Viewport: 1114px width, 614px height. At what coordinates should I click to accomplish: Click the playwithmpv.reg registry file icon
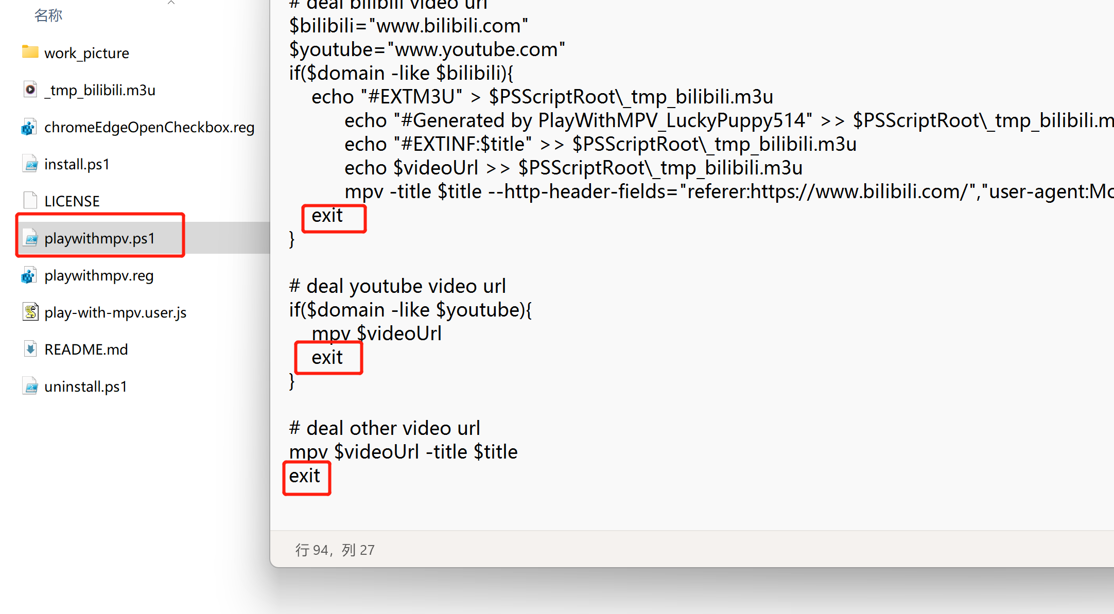point(29,275)
